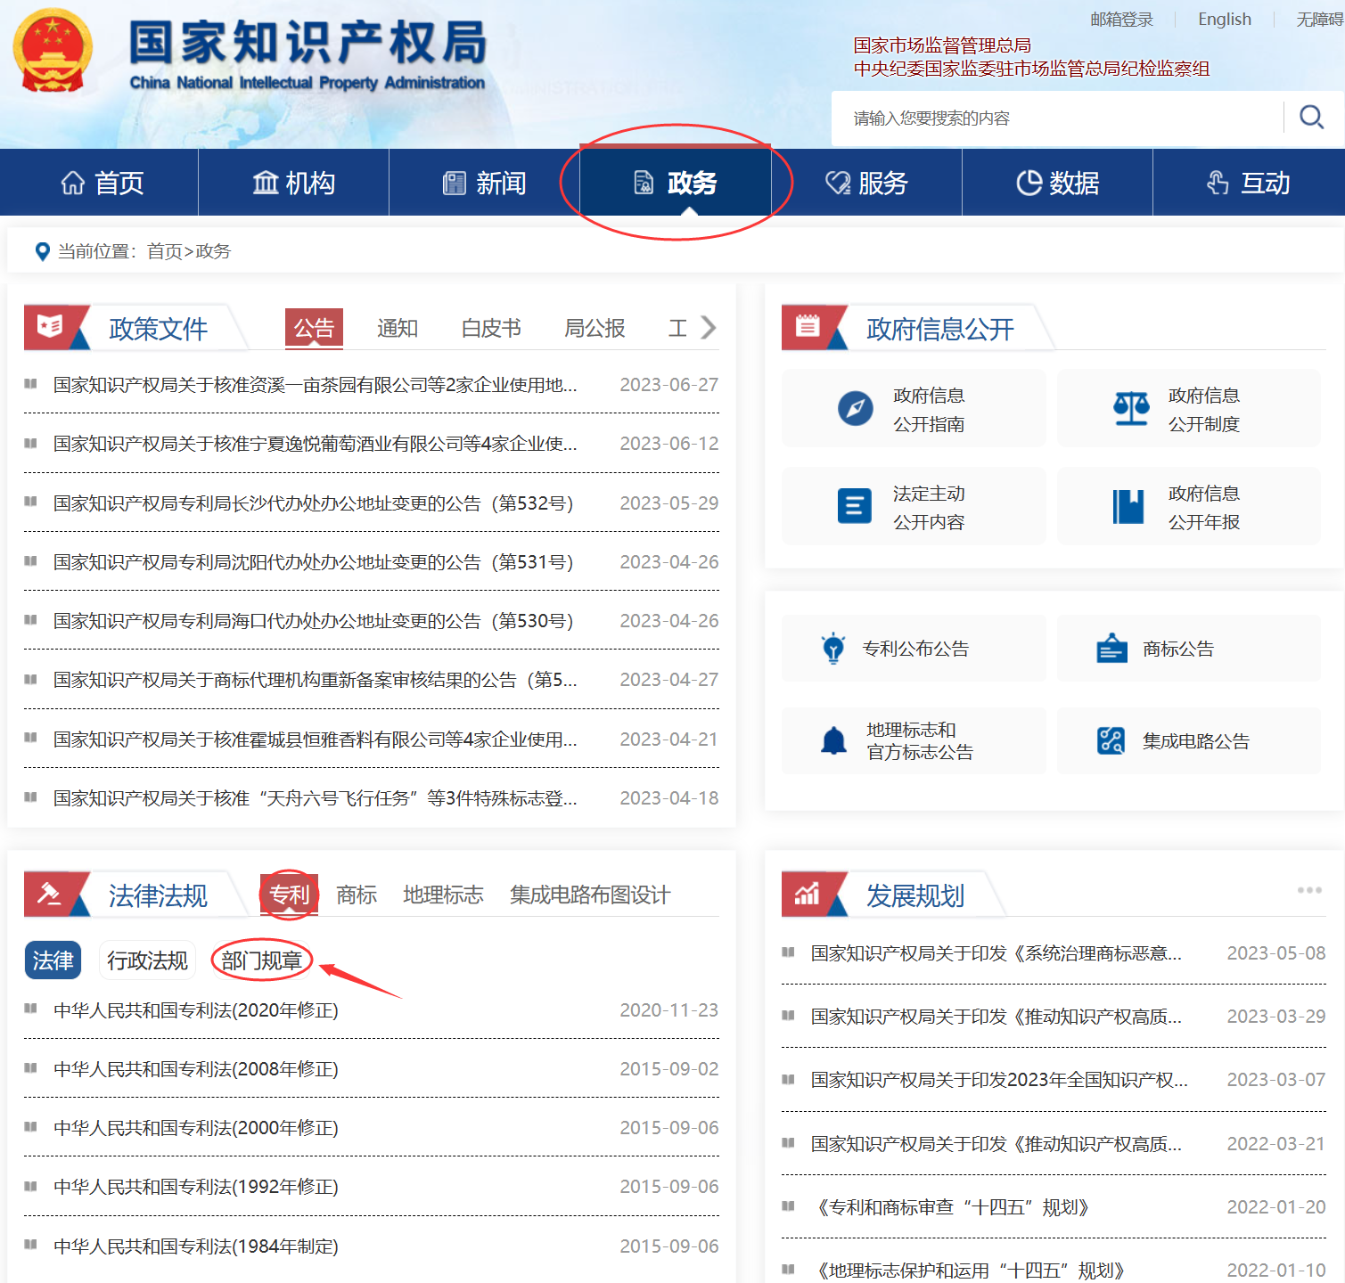Select the 商标 tab under 法律法规
Viewport: 1345px width, 1283px height.
[x=357, y=895]
